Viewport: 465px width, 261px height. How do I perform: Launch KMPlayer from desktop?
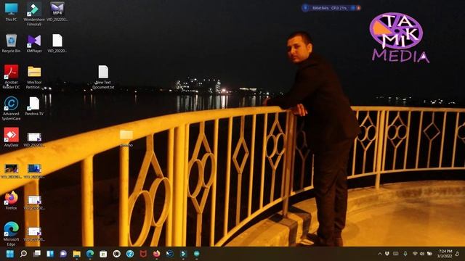click(34, 43)
